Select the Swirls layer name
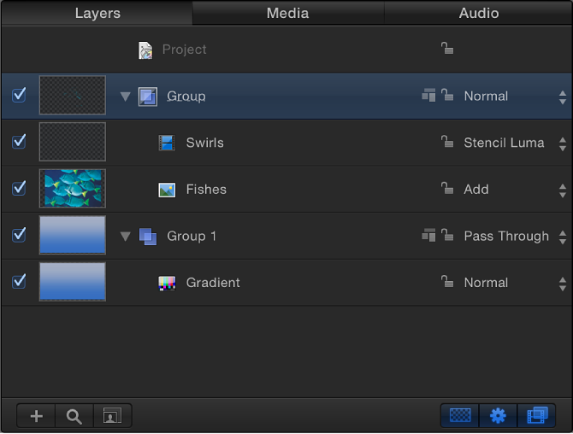The width and height of the screenshot is (573, 434). pyautogui.click(x=205, y=143)
